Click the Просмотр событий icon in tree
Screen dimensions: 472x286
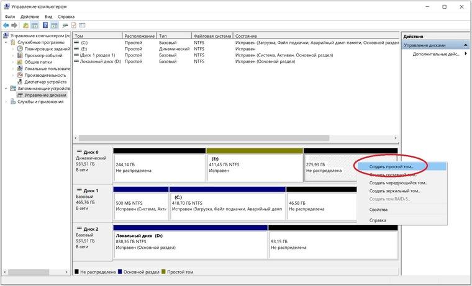[20, 55]
